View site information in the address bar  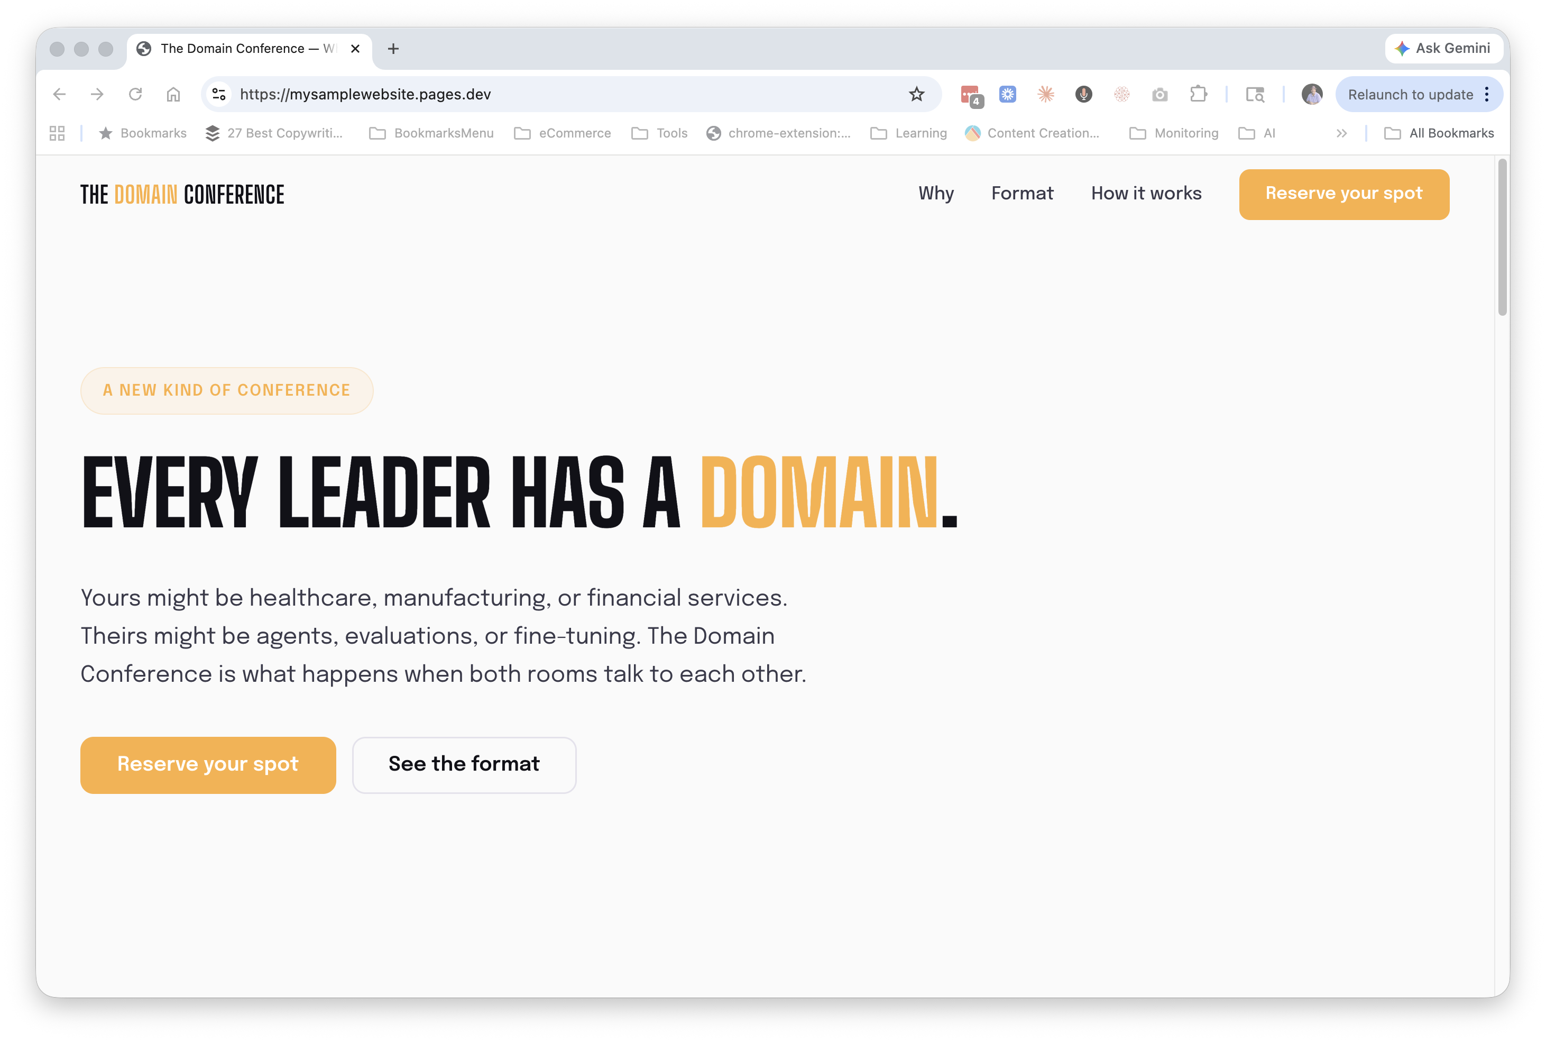pyautogui.click(x=218, y=94)
